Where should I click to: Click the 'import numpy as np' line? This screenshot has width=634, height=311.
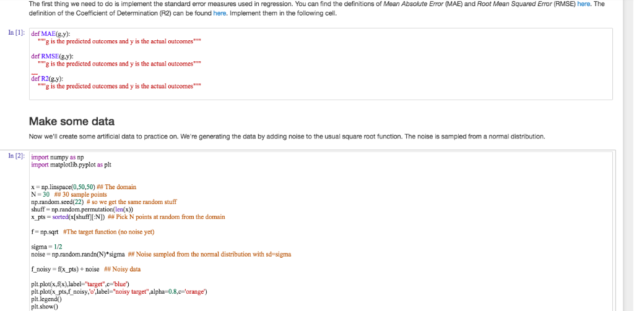[x=58, y=157]
